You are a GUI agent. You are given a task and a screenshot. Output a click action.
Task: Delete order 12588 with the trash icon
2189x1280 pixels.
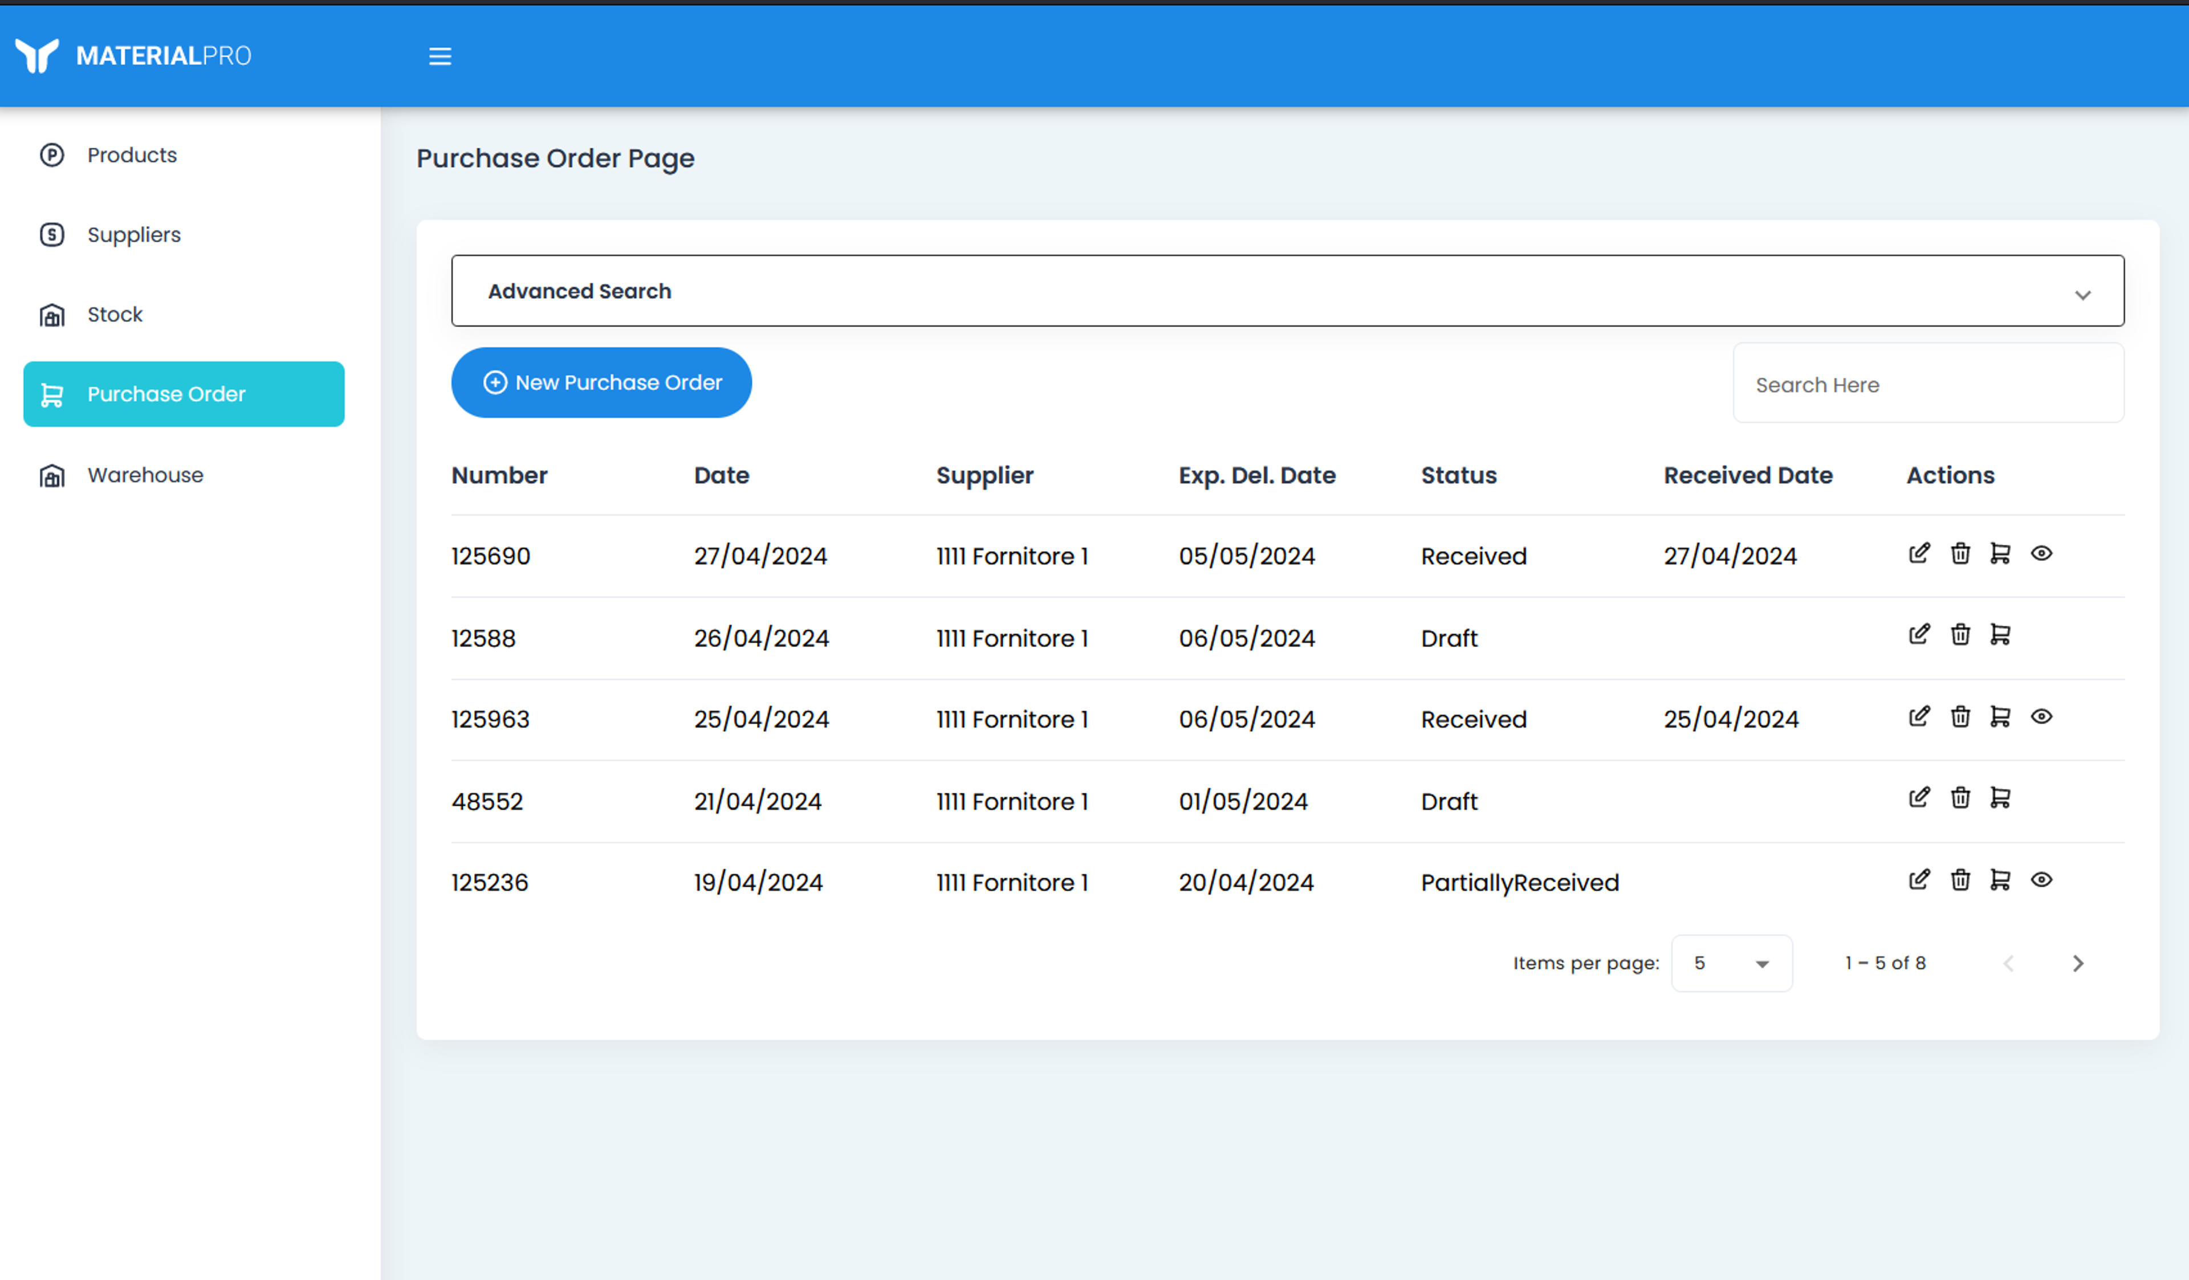[1960, 635]
